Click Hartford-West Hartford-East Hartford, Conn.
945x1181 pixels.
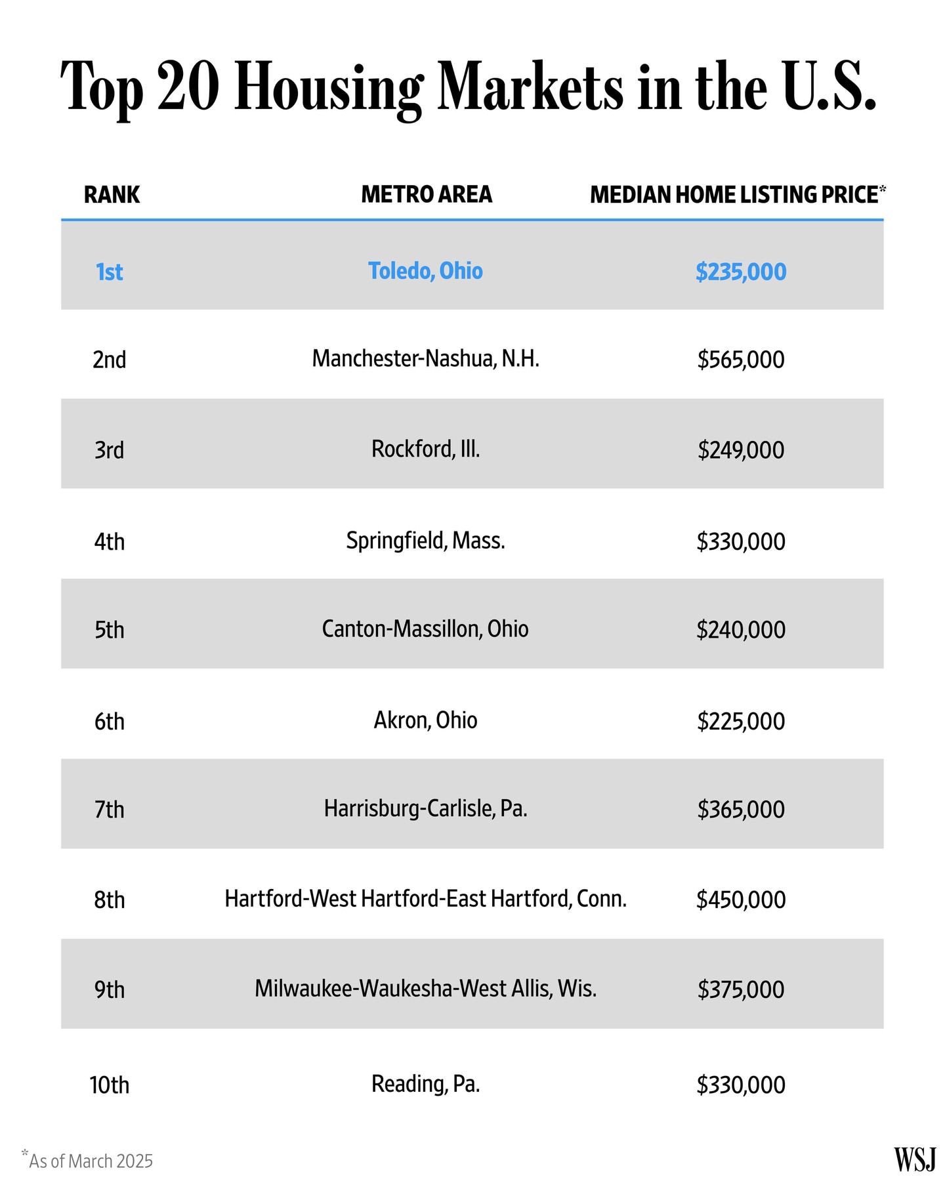425,899
